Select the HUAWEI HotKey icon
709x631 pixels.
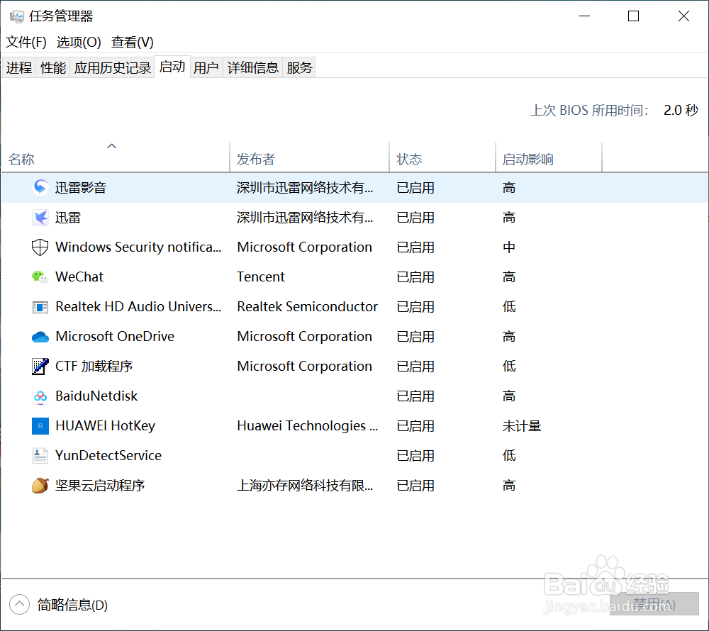click(x=40, y=425)
